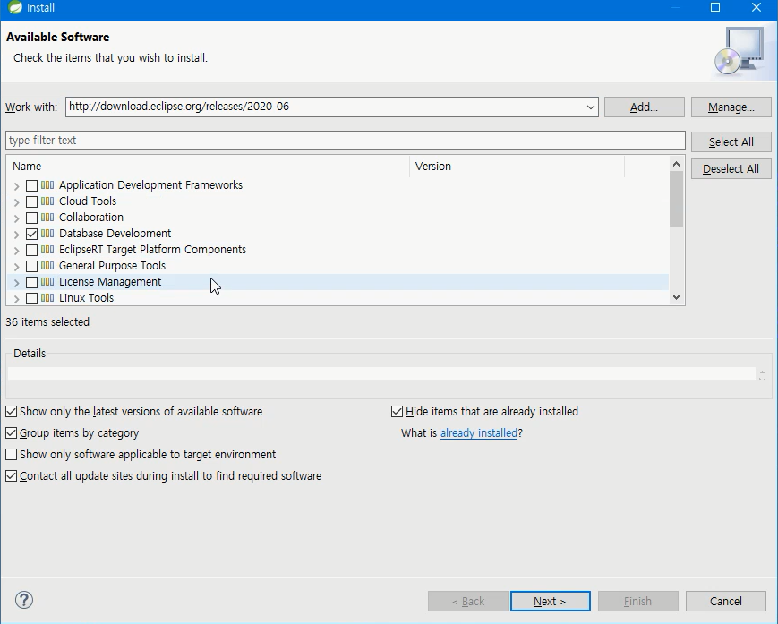Image resolution: width=778 pixels, height=624 pixels.
Task: Expand the Collaboration category
Action: 16,218
